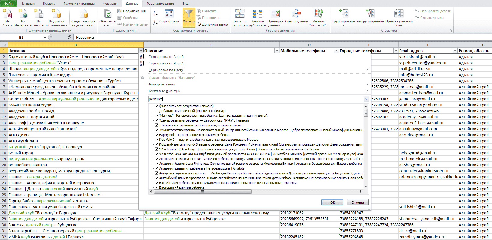Click the sort А to Я ribbon icon
Screen dimensions: 492x240
coord(155,13)
